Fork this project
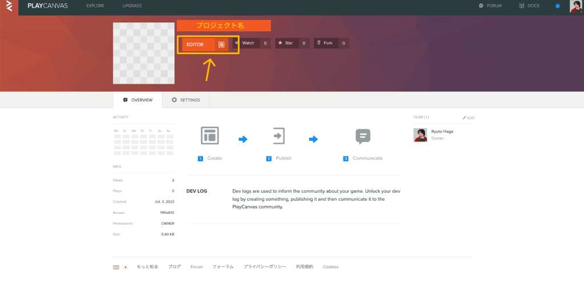The height and width of the screenshot is (292, 584). (326, 43)
